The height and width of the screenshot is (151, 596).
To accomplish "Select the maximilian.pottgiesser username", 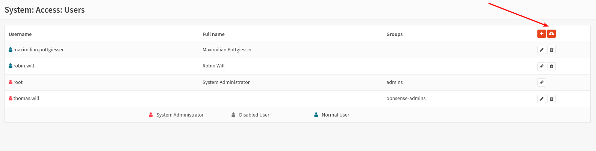I will (39, 49).
